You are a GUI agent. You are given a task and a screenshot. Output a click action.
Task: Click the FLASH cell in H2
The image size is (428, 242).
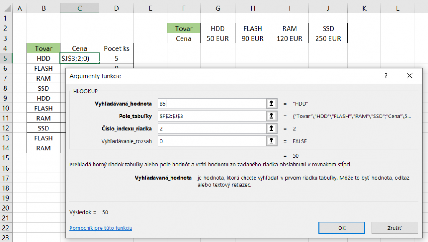[253, 28]
